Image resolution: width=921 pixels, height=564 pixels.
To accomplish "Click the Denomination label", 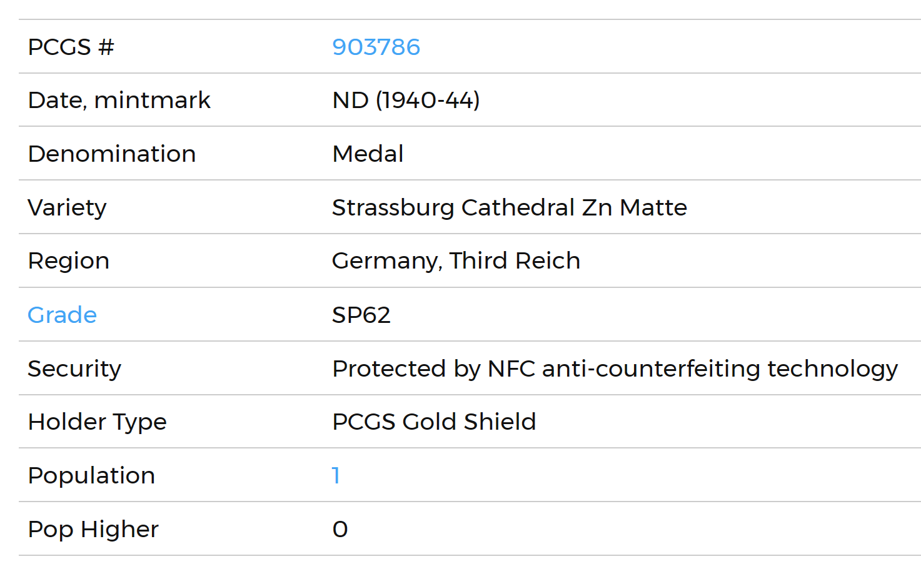I will pos(112,154).
